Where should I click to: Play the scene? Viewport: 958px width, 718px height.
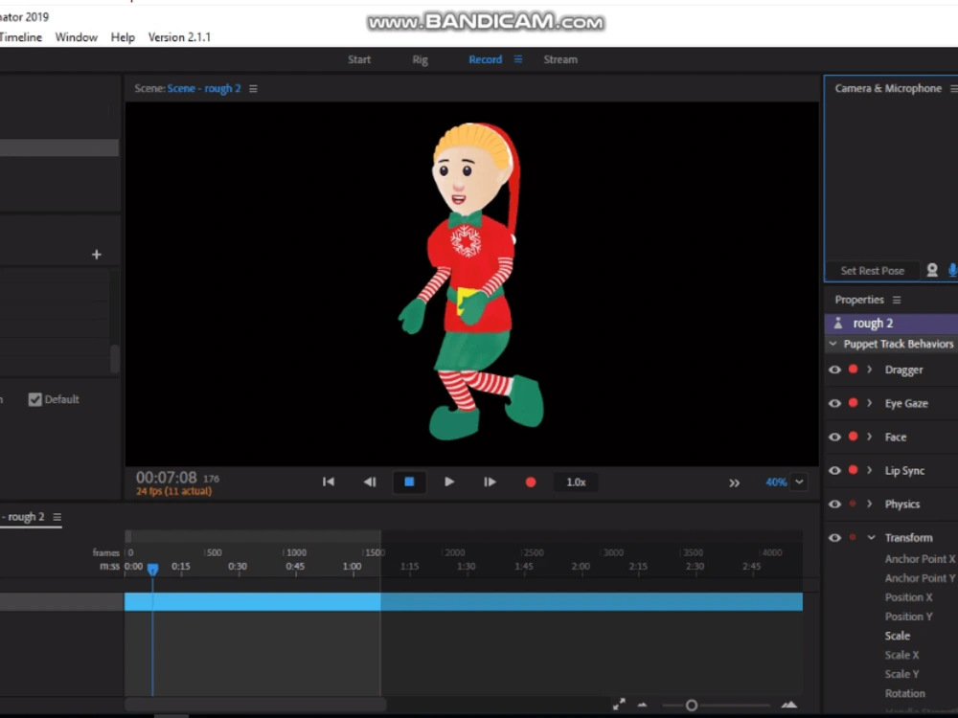click(x=449, y=482)
